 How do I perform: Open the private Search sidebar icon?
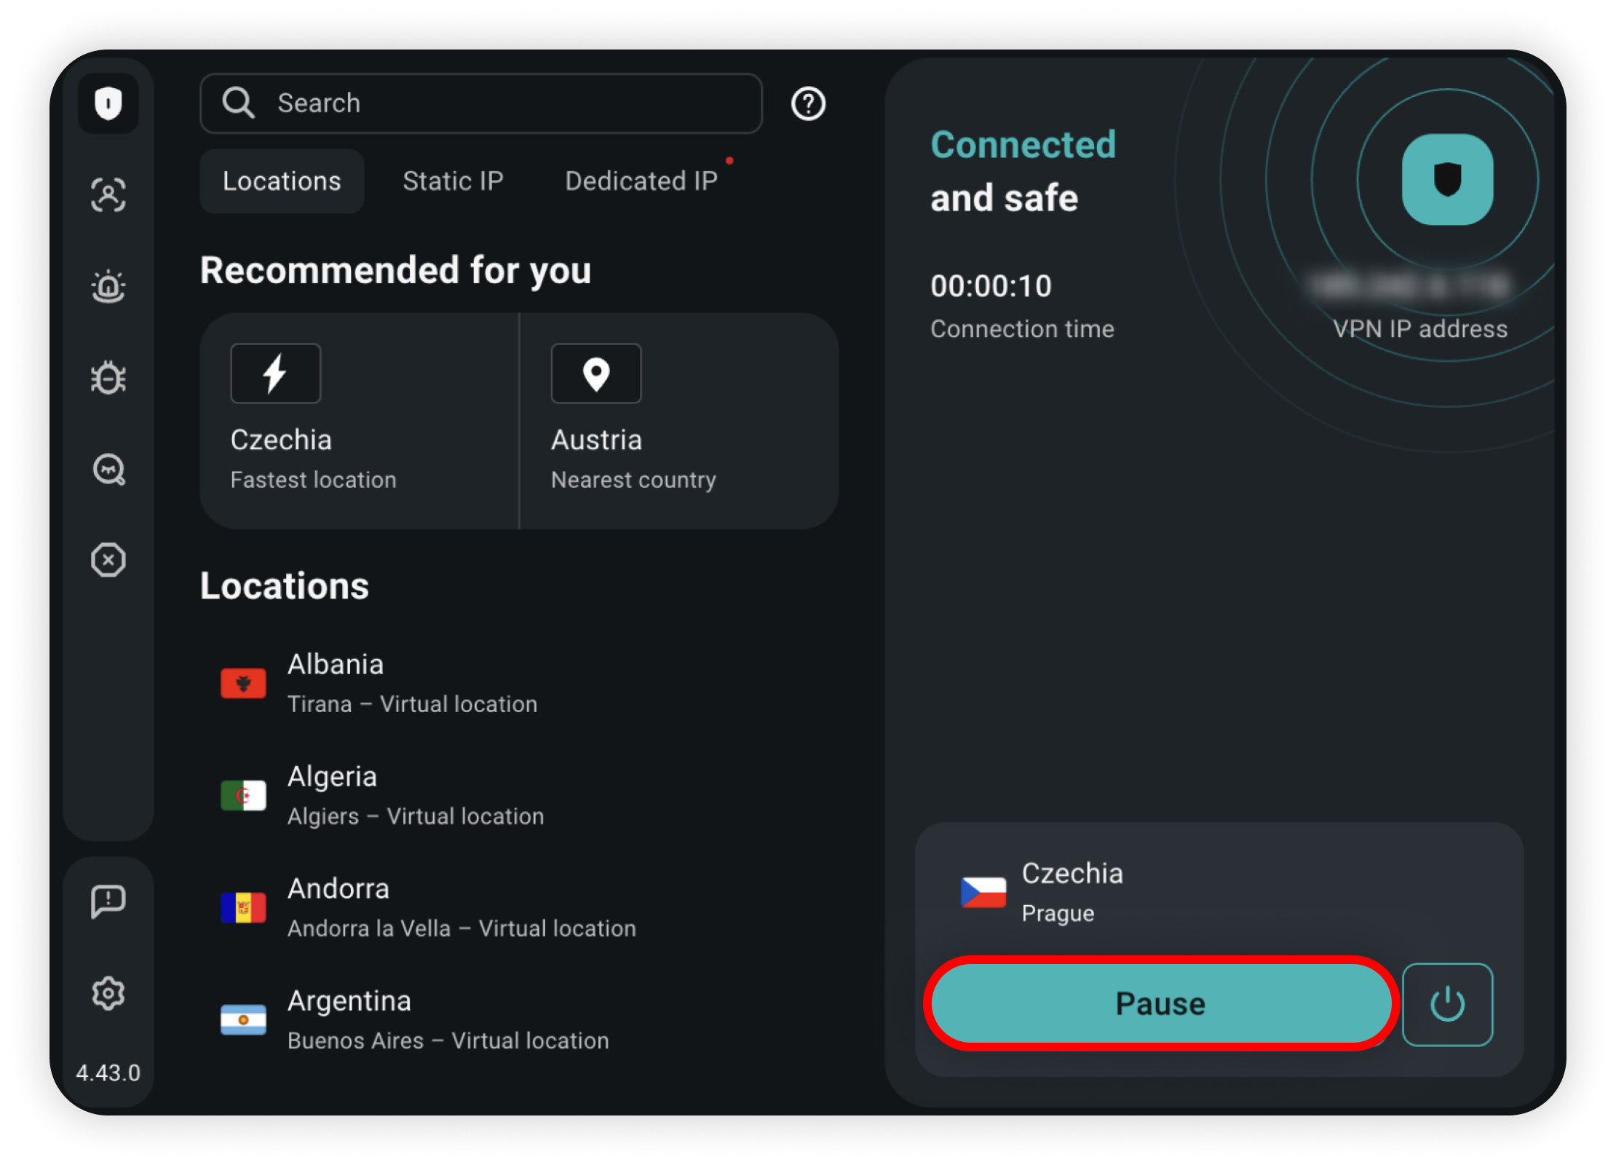(108, 470)
